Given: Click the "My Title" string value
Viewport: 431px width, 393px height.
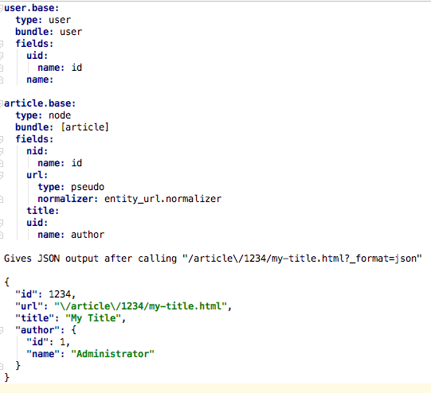Looking at the screenshot, I should point(93,318).
